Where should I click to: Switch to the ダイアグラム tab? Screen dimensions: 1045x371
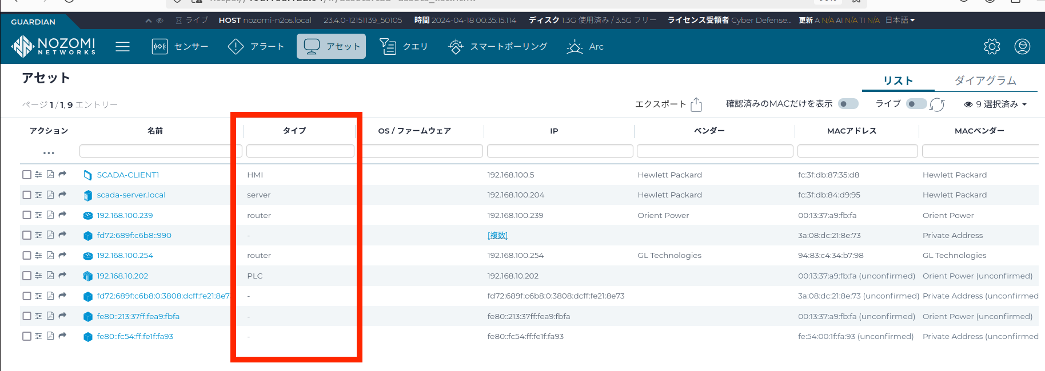tap(985, 80)
